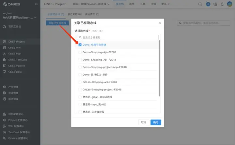Select the 全部流水线 (0) tab
This screenshot has width=235, height=145.
point(56,14)
